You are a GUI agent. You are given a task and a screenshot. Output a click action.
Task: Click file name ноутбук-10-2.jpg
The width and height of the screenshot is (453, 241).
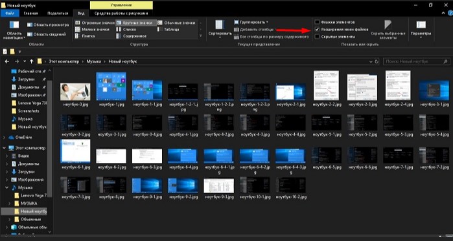point(291,197)
